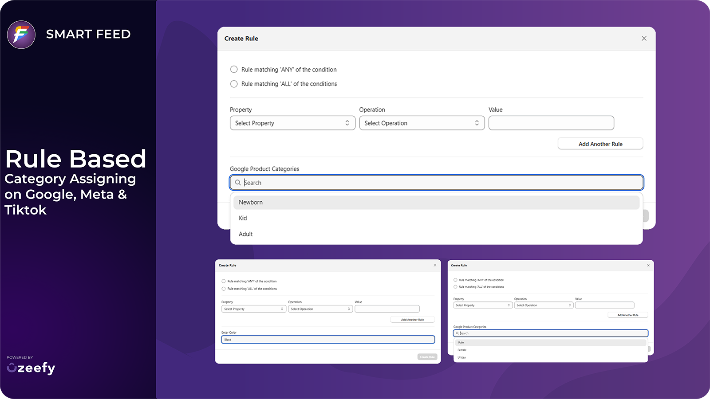Screen dimensions: 710x399
Task: Click the 'Google Product Categories' label in large dialog
Action: tap(264, 169)
